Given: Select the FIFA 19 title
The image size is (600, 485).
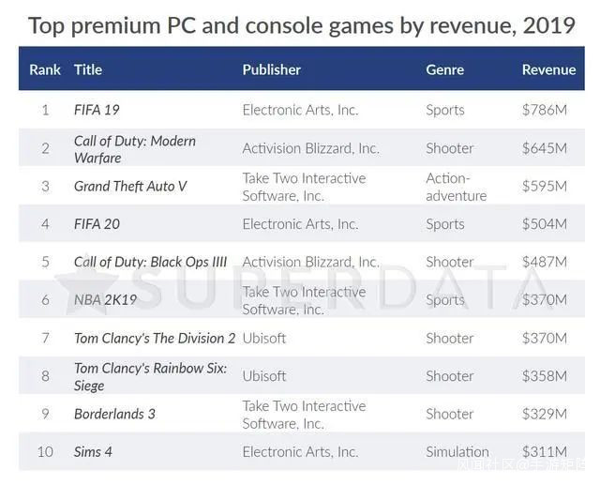Looking at the screenshot, I should coord(97,110).
